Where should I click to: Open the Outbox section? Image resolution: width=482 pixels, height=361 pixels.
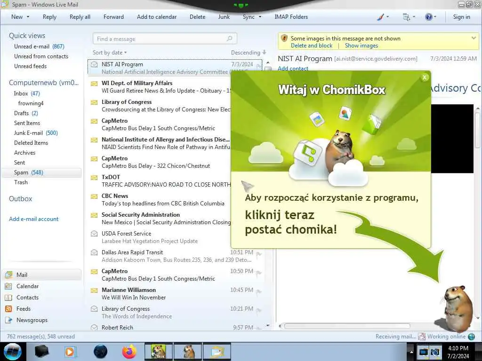(x=20, y=199)
